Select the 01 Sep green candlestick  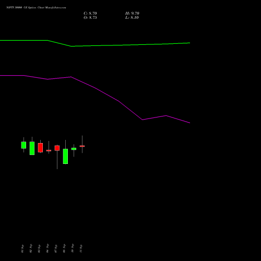coord(23,145)
